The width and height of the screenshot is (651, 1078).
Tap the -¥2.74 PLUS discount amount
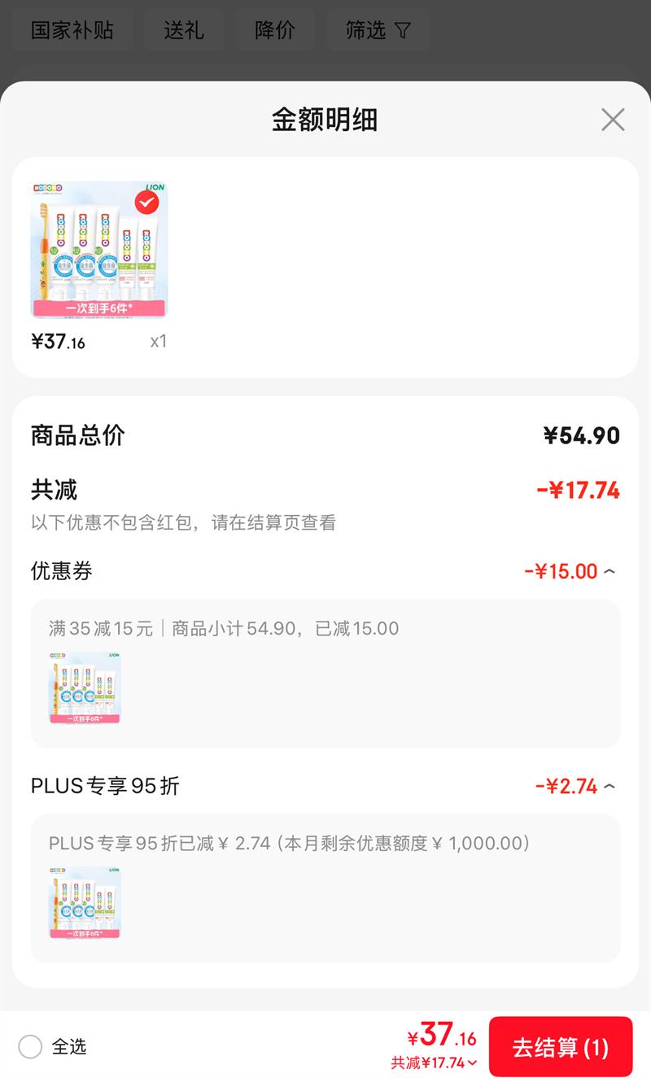click(x=566, y=786)
